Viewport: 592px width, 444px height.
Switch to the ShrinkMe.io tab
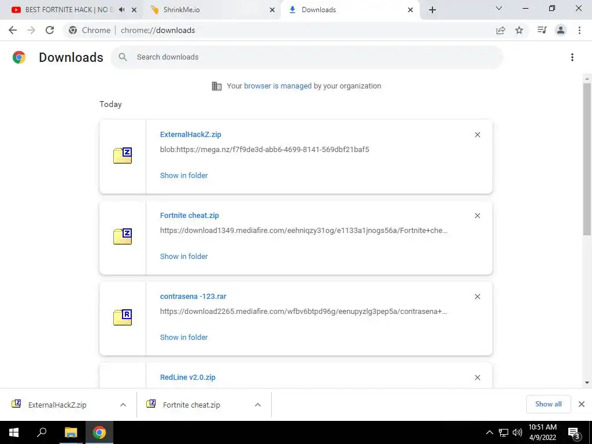212,10
